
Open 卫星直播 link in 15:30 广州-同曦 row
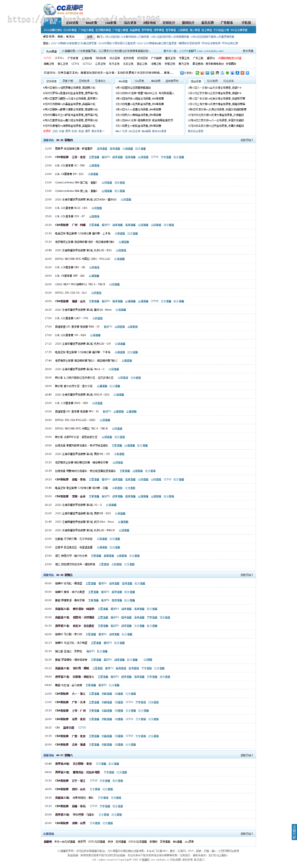(x=94, y=225)
